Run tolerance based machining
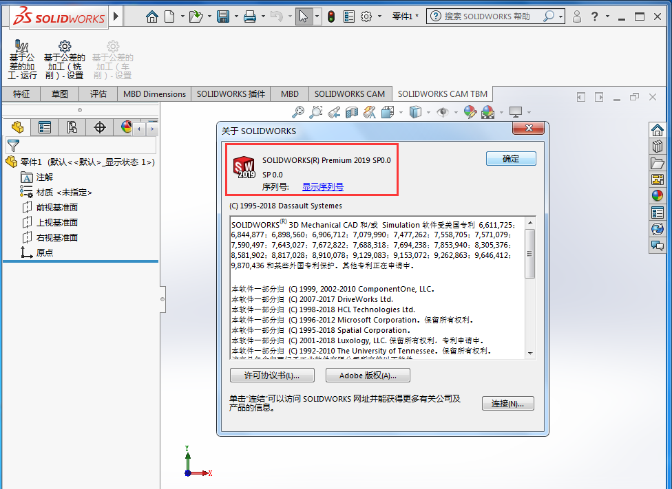 pyautogui.click(x=22, y=60)
